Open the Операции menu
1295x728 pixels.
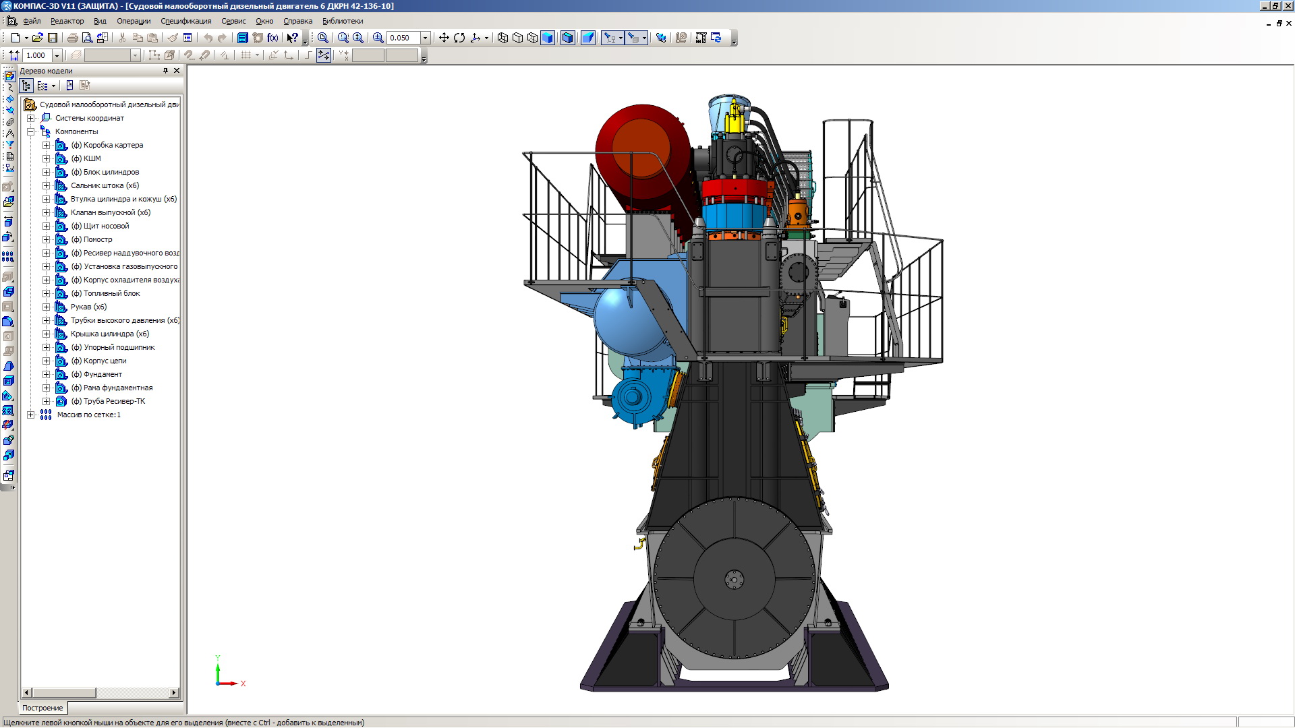coord(134,21)
